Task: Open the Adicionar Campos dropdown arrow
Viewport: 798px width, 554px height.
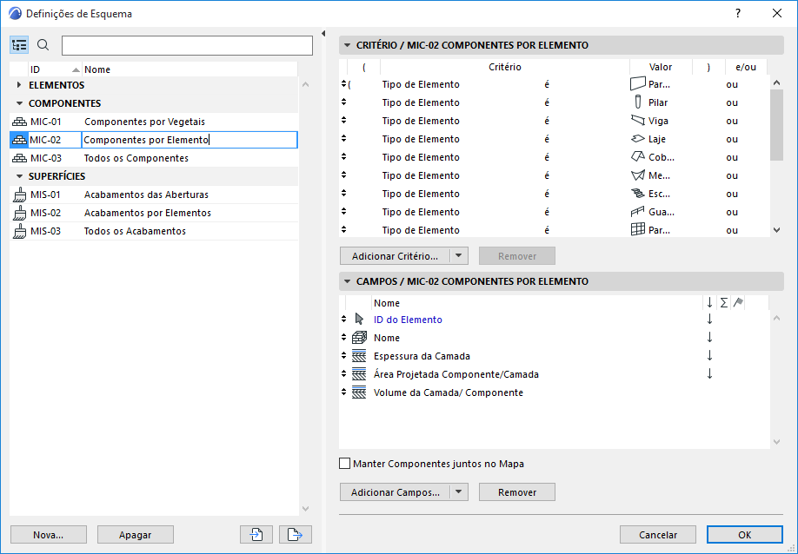Action: pyautogui.click(x=460, y=492)
